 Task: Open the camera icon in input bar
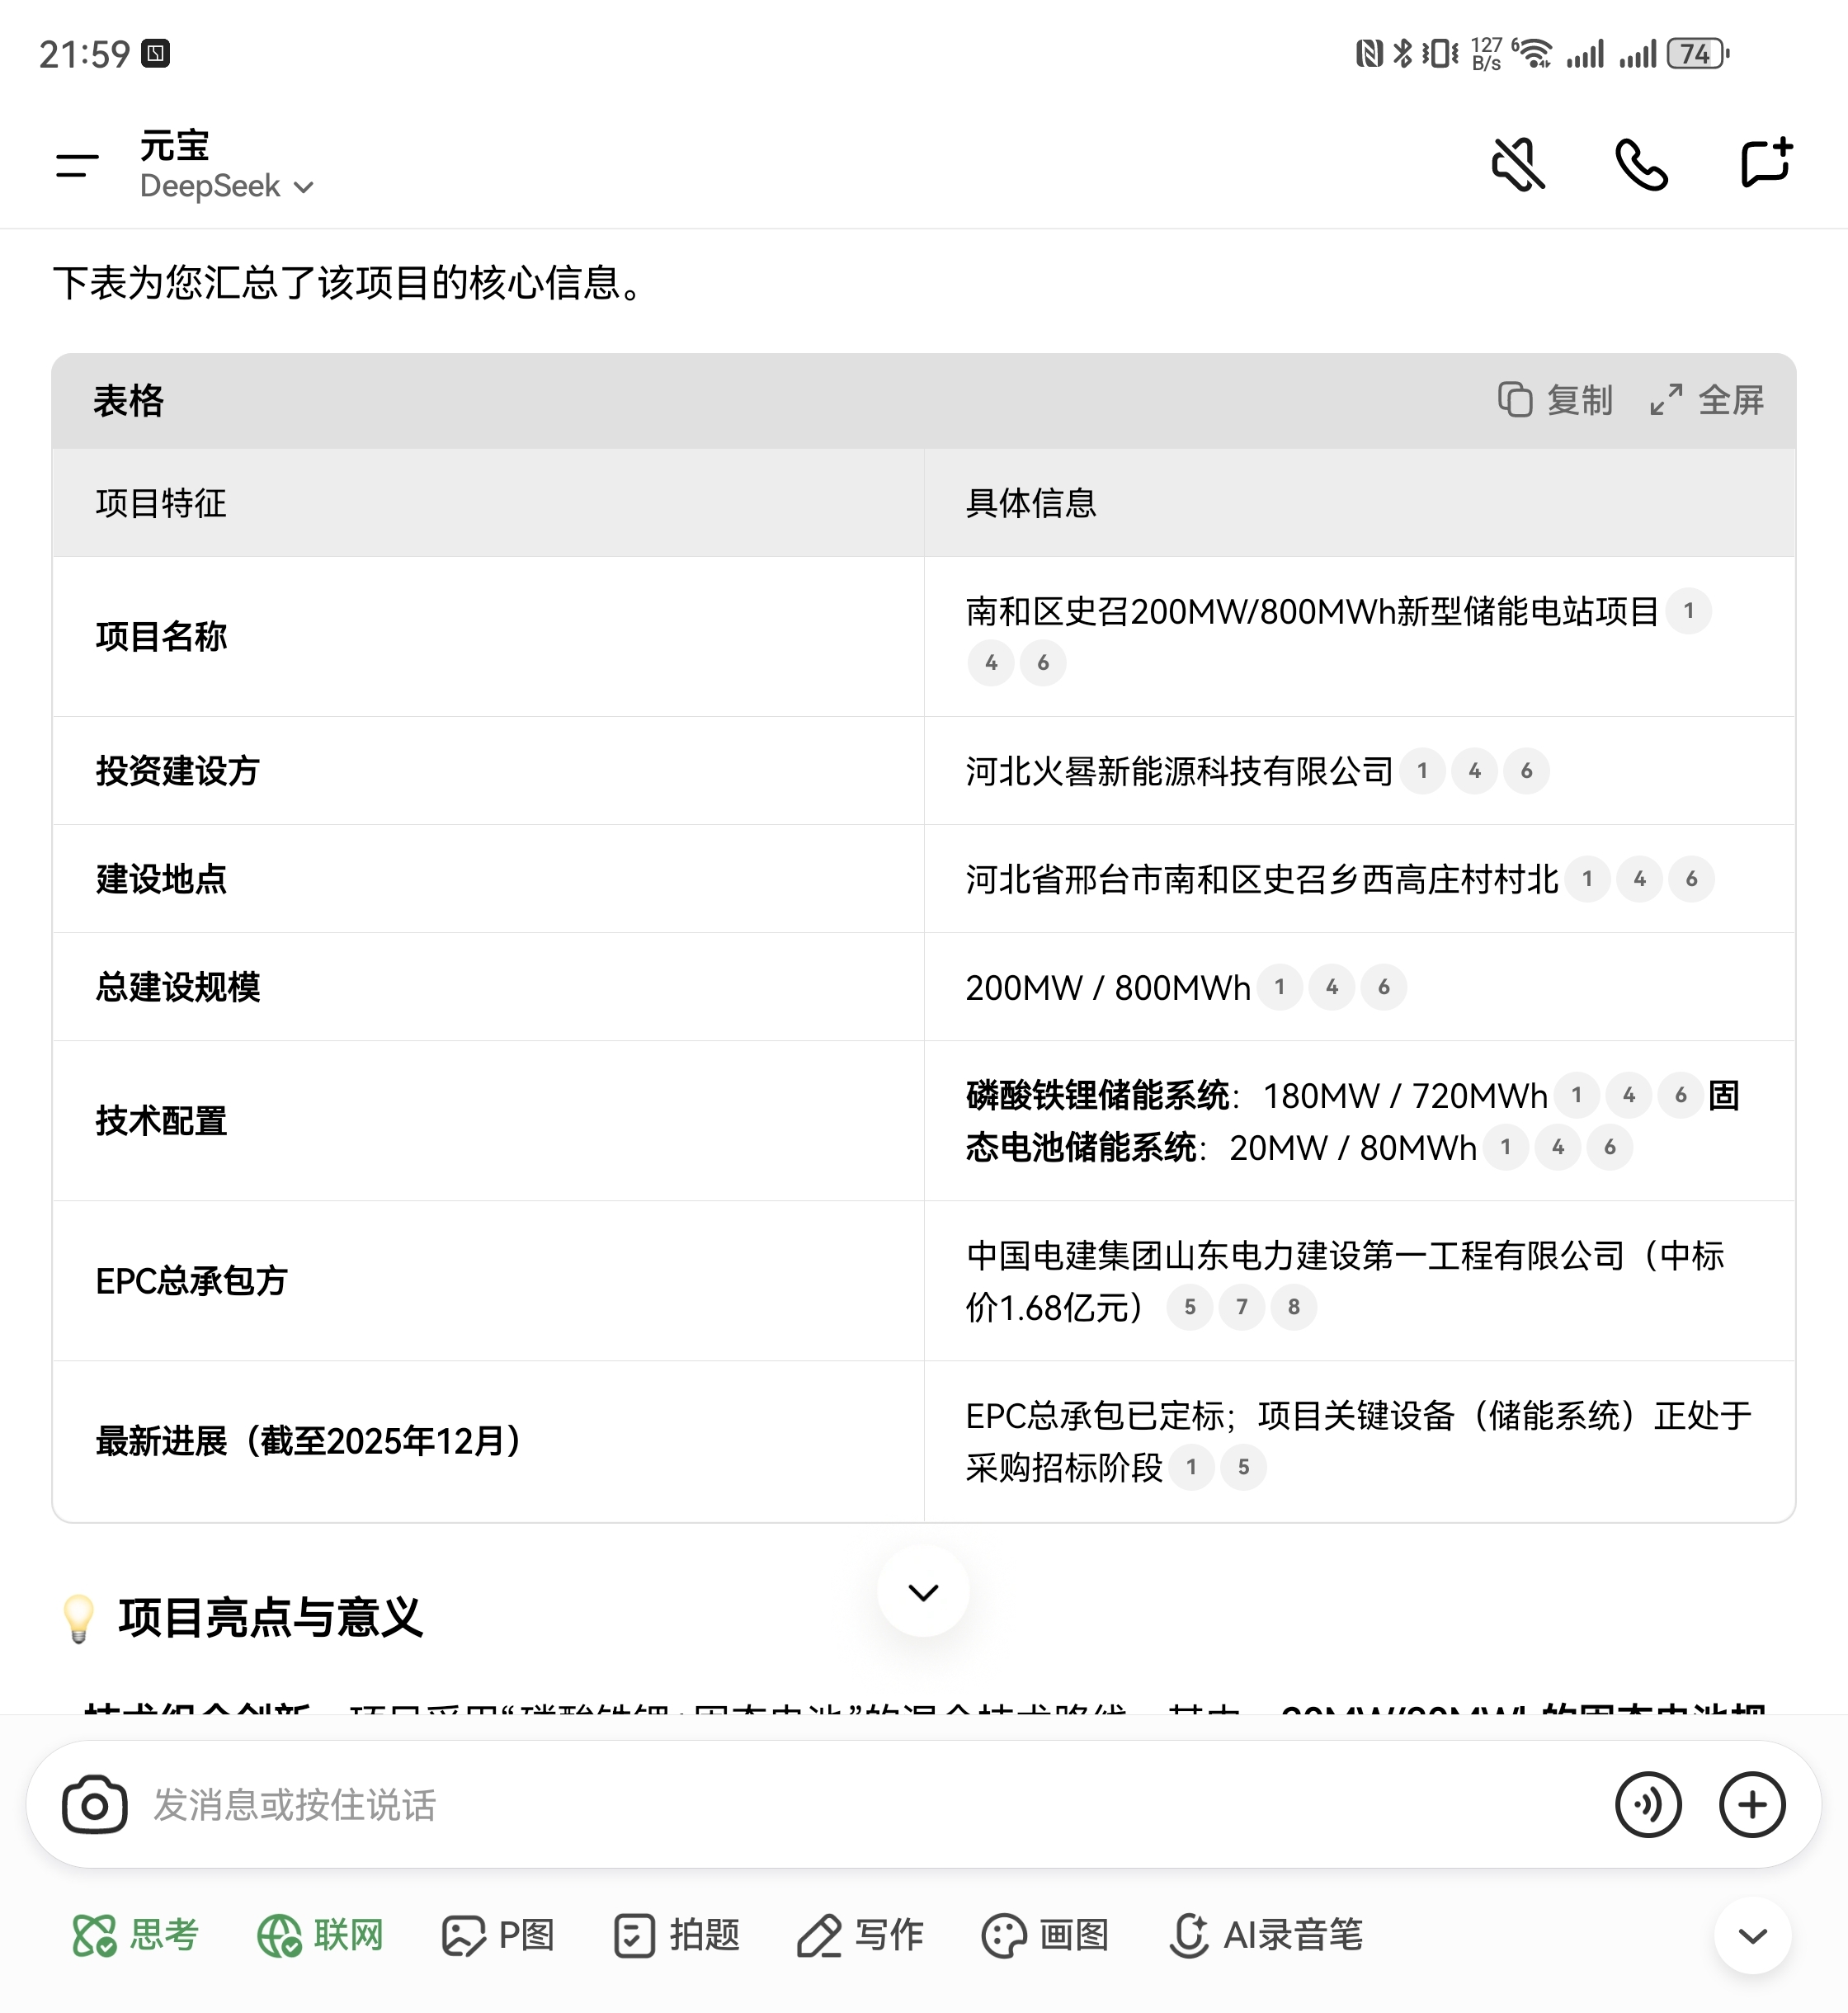point(94,1805)
